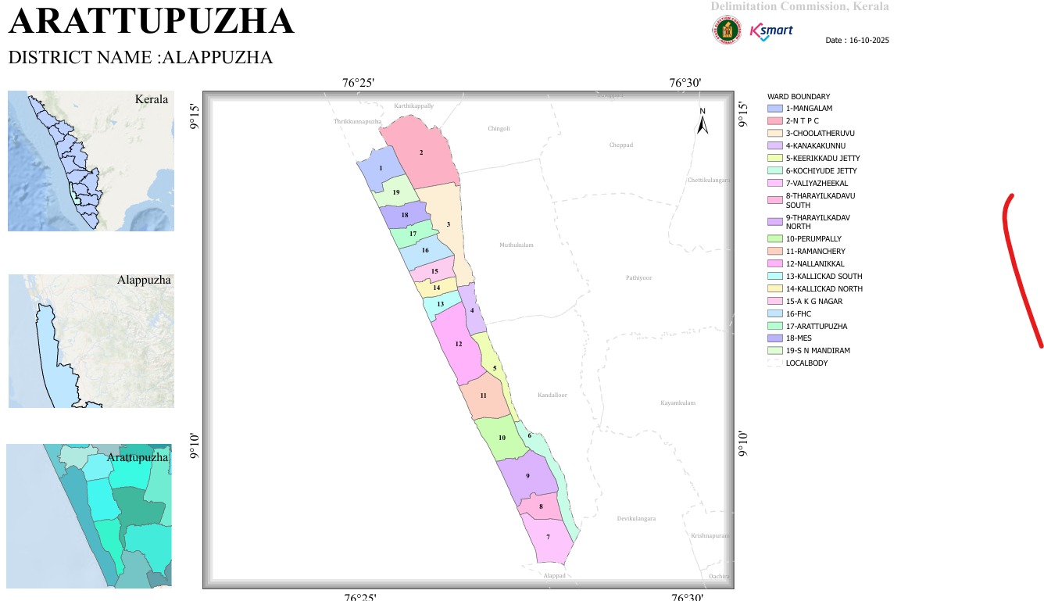The width and height of the screenshot is (1044, 601).
Task: Select the Alappuzha district inset map
Action: click(91, 341)
